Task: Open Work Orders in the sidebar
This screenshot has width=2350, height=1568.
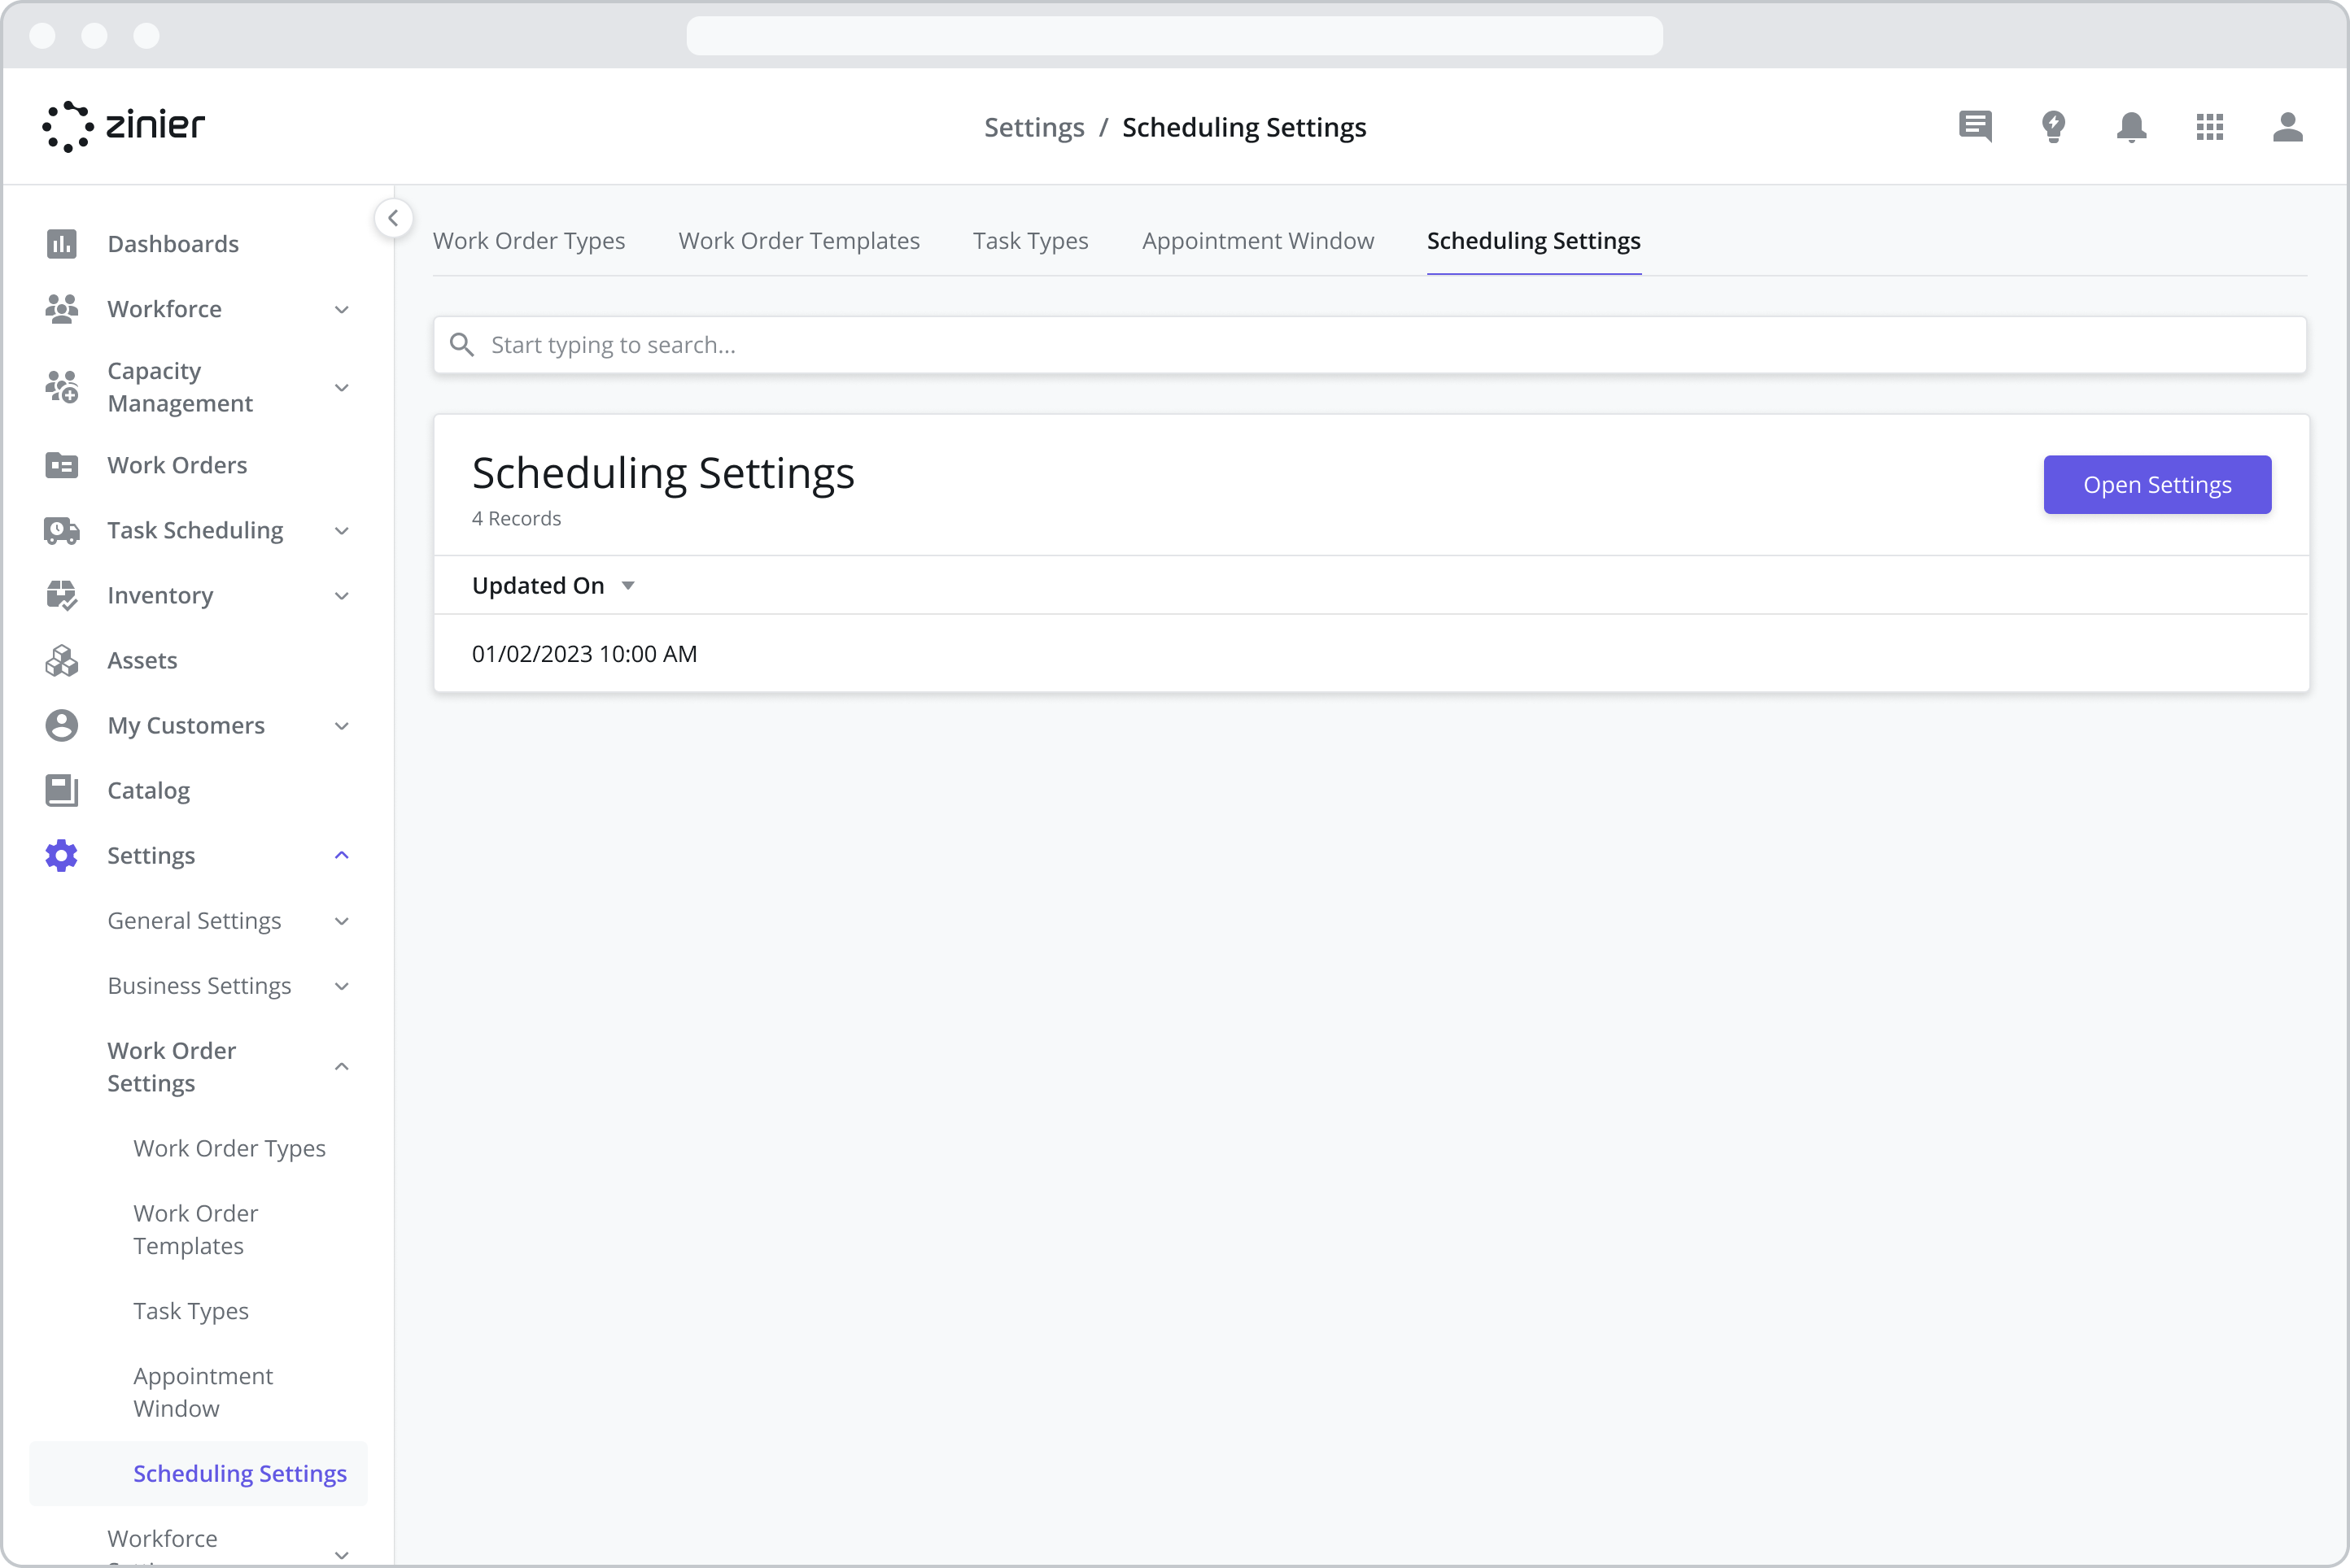Action: click(177, 465)
